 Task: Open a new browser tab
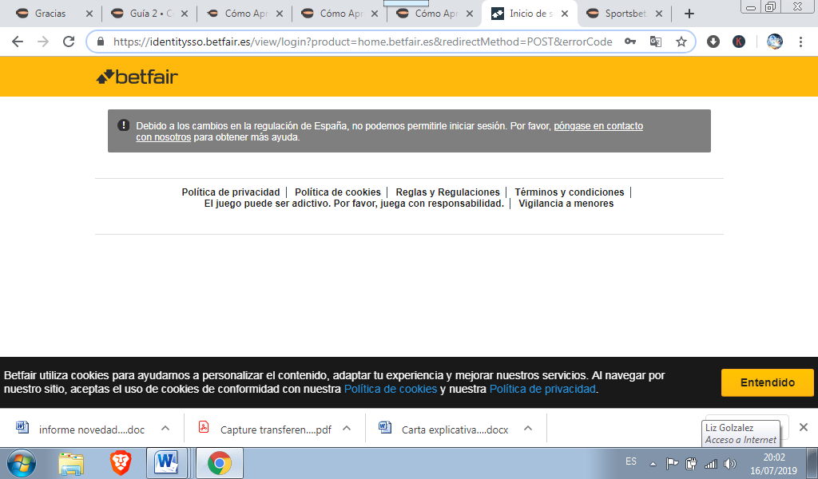click(689, 14)
